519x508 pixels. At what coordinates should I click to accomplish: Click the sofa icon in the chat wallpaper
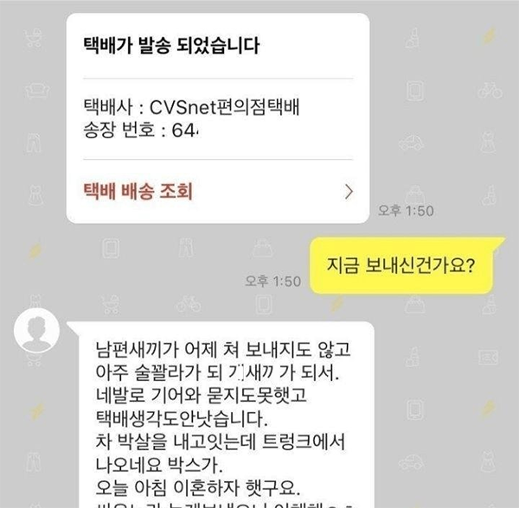pyautogui.click(x=37, y=90)
